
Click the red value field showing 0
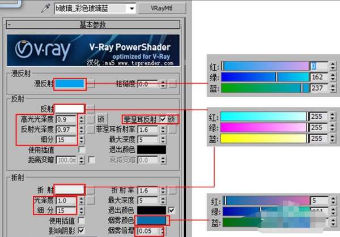[x=319, y=66]
